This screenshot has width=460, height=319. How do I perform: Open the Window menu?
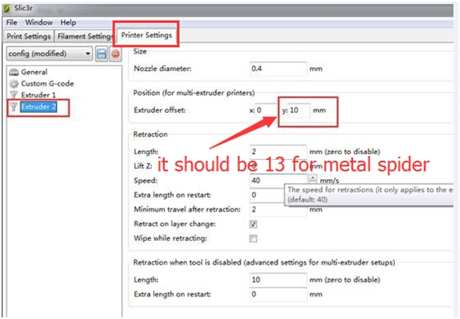[x=39, y=22]
